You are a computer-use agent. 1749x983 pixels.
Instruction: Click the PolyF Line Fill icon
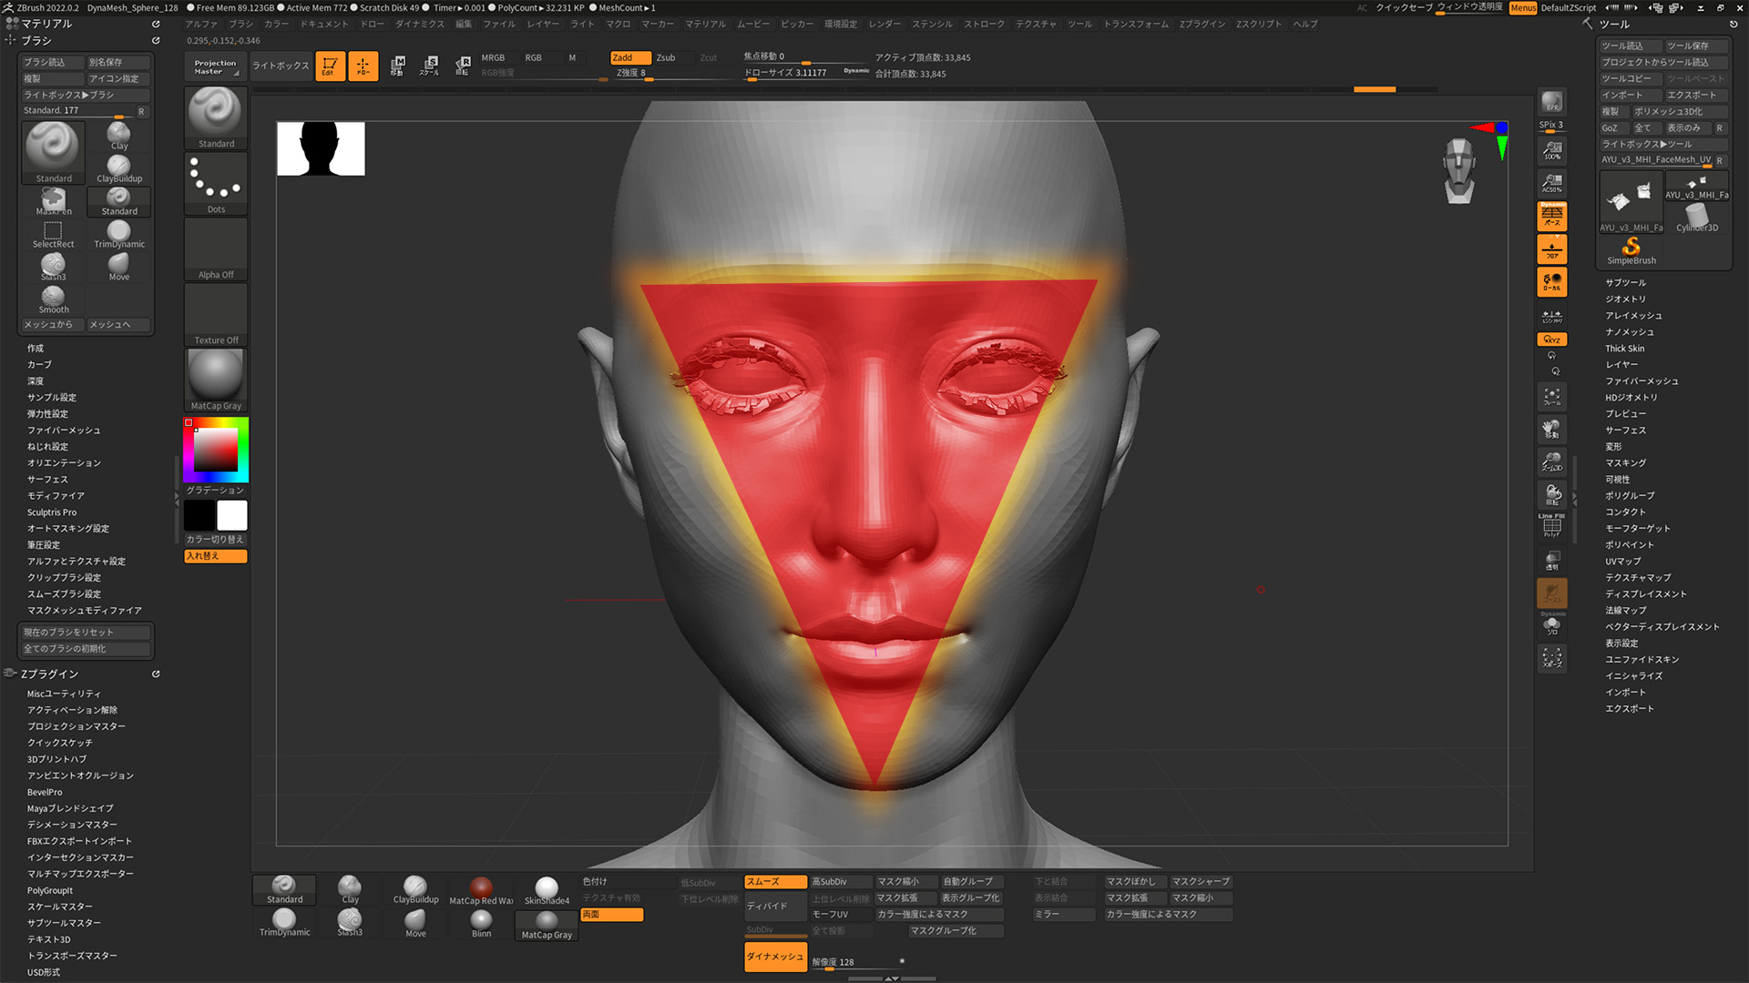[1552, 525]
